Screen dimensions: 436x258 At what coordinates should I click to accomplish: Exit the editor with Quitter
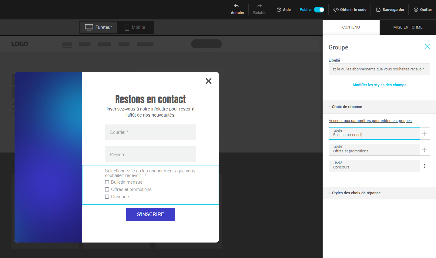click(x=423, y=10)
